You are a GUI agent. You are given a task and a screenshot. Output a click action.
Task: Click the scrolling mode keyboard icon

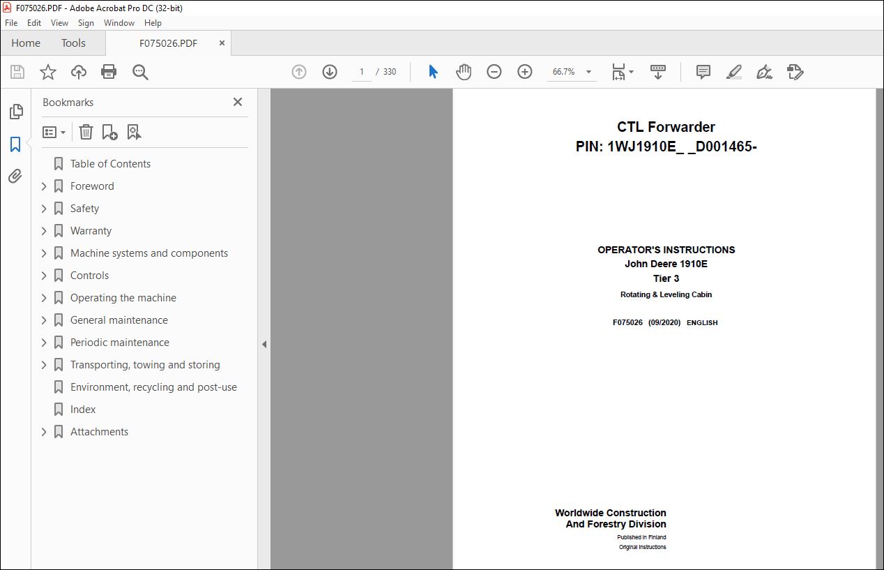[658, 72]
